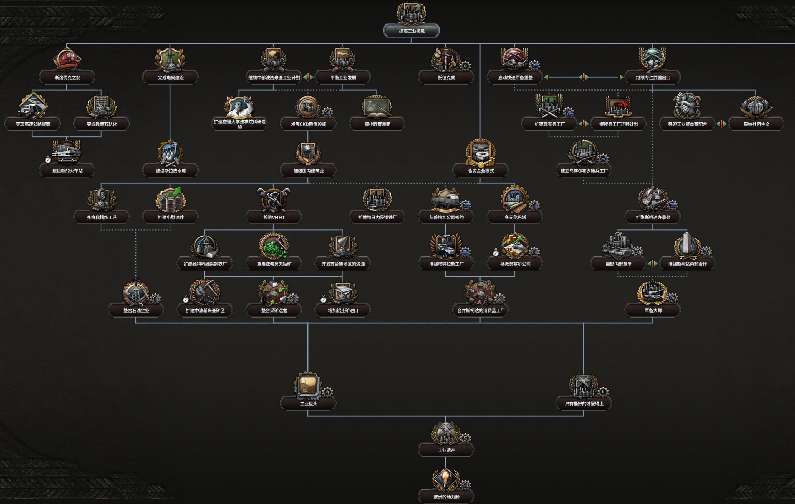795x504 pixels.
Task: Click the 工业巨头 focus label
Action: pyautogui.click(x=308, y=403)
